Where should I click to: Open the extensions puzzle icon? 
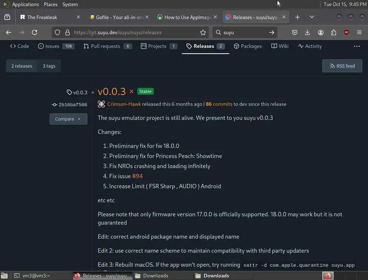[333, 32]
